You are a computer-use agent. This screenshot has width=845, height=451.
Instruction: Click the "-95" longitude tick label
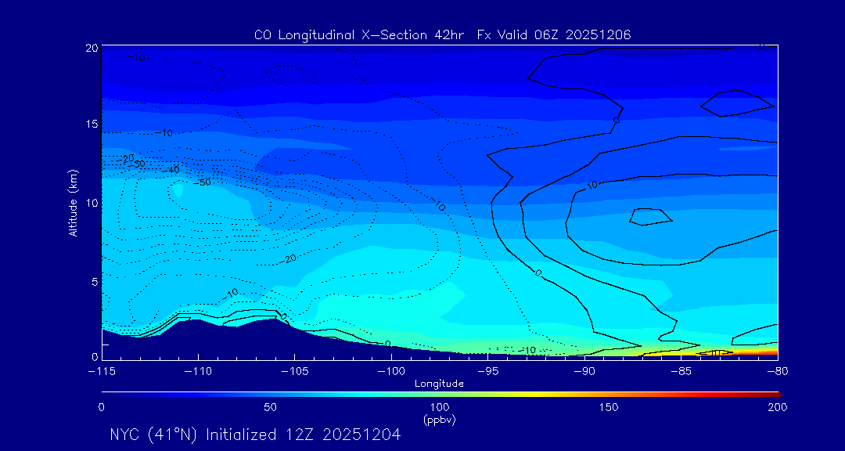tap(487, 371)
